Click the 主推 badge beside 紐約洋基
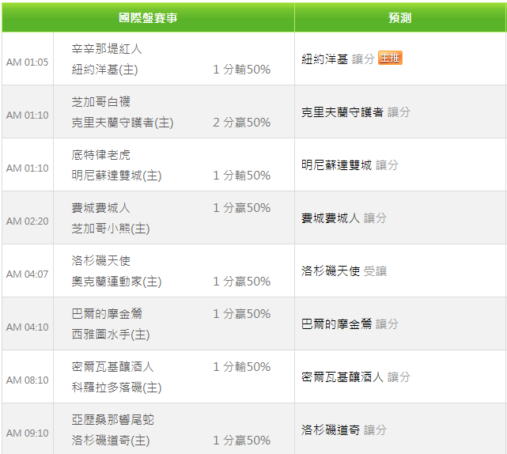This screenshot has width=507, height=454. tap(390, 58)
